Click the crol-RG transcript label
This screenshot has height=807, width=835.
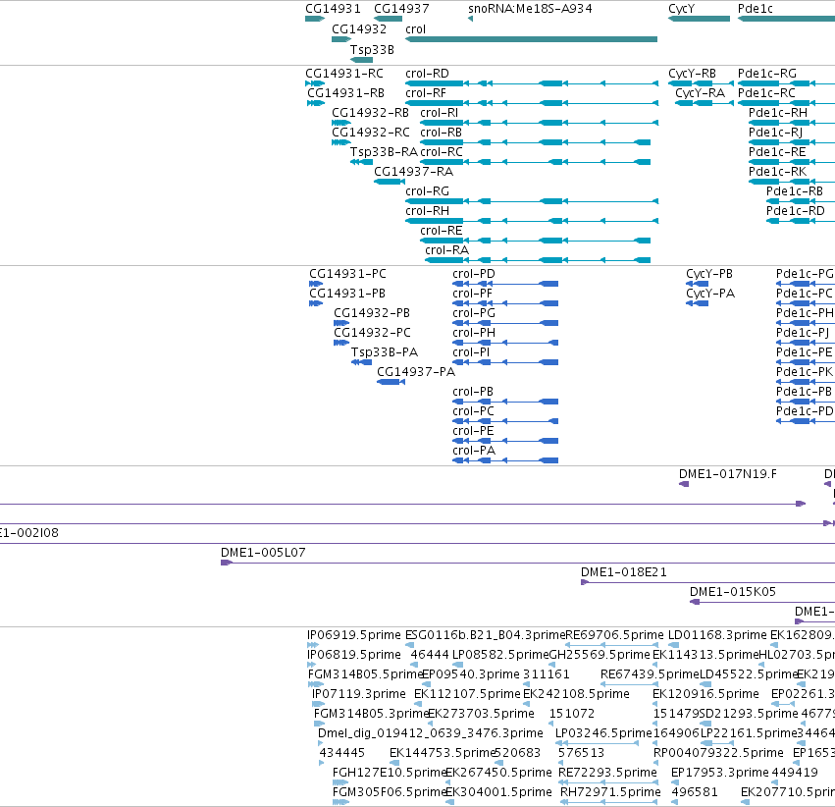[x=427, y=191]
